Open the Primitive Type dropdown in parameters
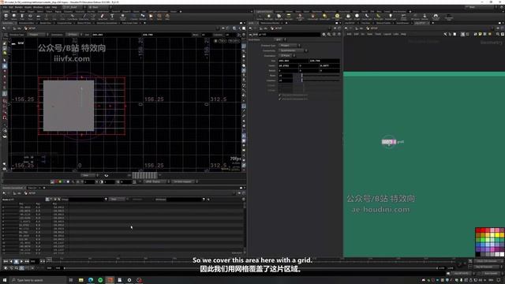 (x=290, y=46)
